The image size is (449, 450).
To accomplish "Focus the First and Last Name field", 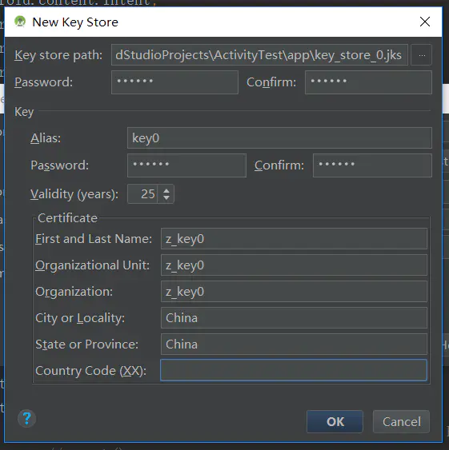I will pos(294,239).
